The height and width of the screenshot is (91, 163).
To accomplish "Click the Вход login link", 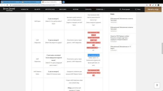I will click(138, 9).
